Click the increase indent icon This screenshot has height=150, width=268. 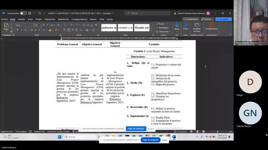pos(88,25)
